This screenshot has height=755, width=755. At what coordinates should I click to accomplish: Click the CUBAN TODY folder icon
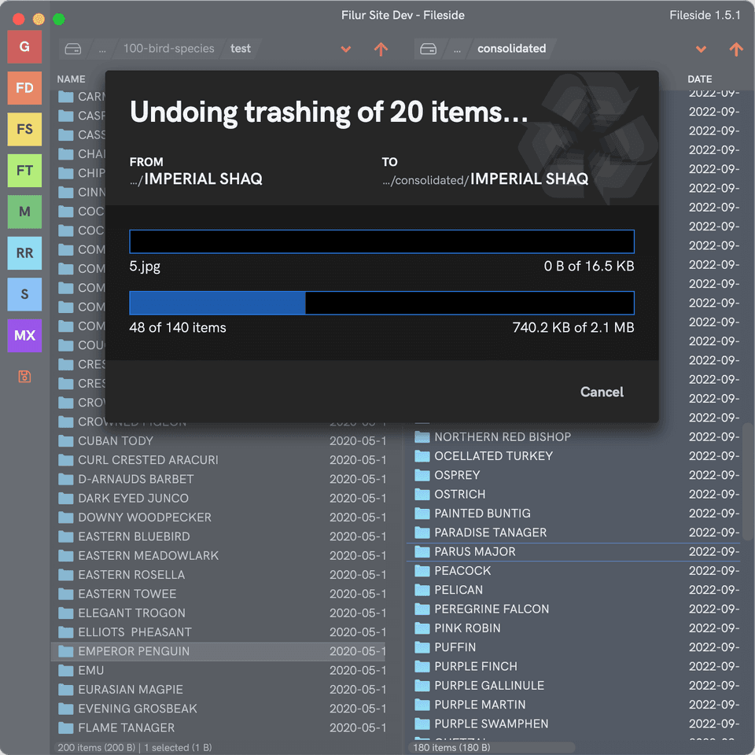(65, 441)
